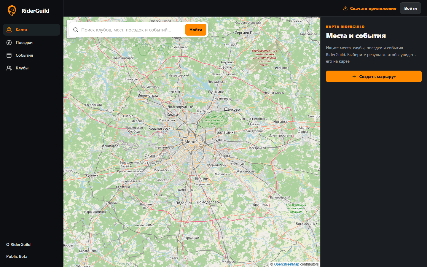The width and height of the screenshot is (427, 267).
Task: Click the Подольск label on the map
Action: (x=184, y=203)
